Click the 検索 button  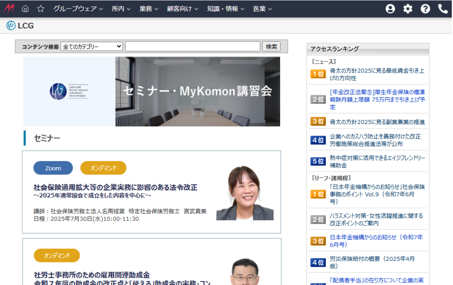(x=271, y=47)
